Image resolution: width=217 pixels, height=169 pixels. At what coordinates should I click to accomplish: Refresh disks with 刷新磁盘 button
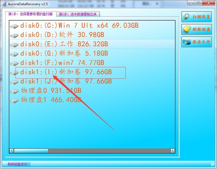pos(197,29)
